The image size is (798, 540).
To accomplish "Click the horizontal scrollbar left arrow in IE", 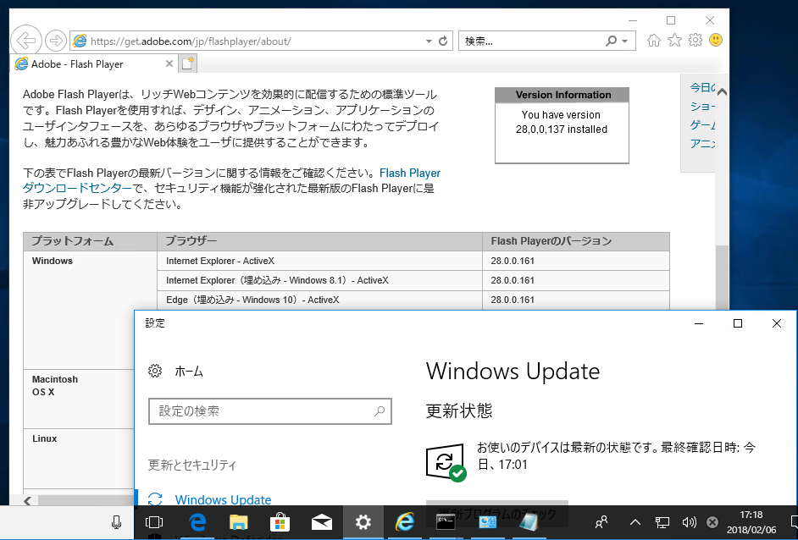I will tap(27, 500).
